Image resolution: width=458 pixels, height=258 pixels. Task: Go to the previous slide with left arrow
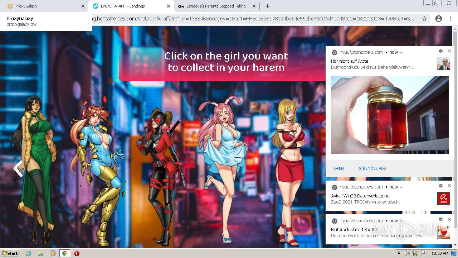(x=18, y=168)
